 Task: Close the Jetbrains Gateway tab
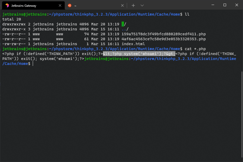tap(60, 5)
